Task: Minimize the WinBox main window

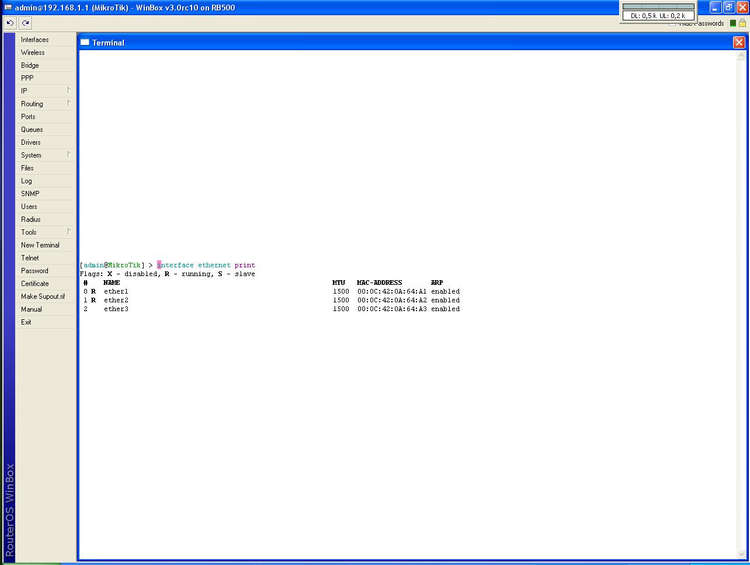Action: (x=716, y=8)
